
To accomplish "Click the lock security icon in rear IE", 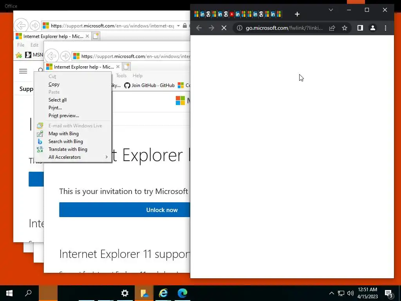I will tap(185, 25).
